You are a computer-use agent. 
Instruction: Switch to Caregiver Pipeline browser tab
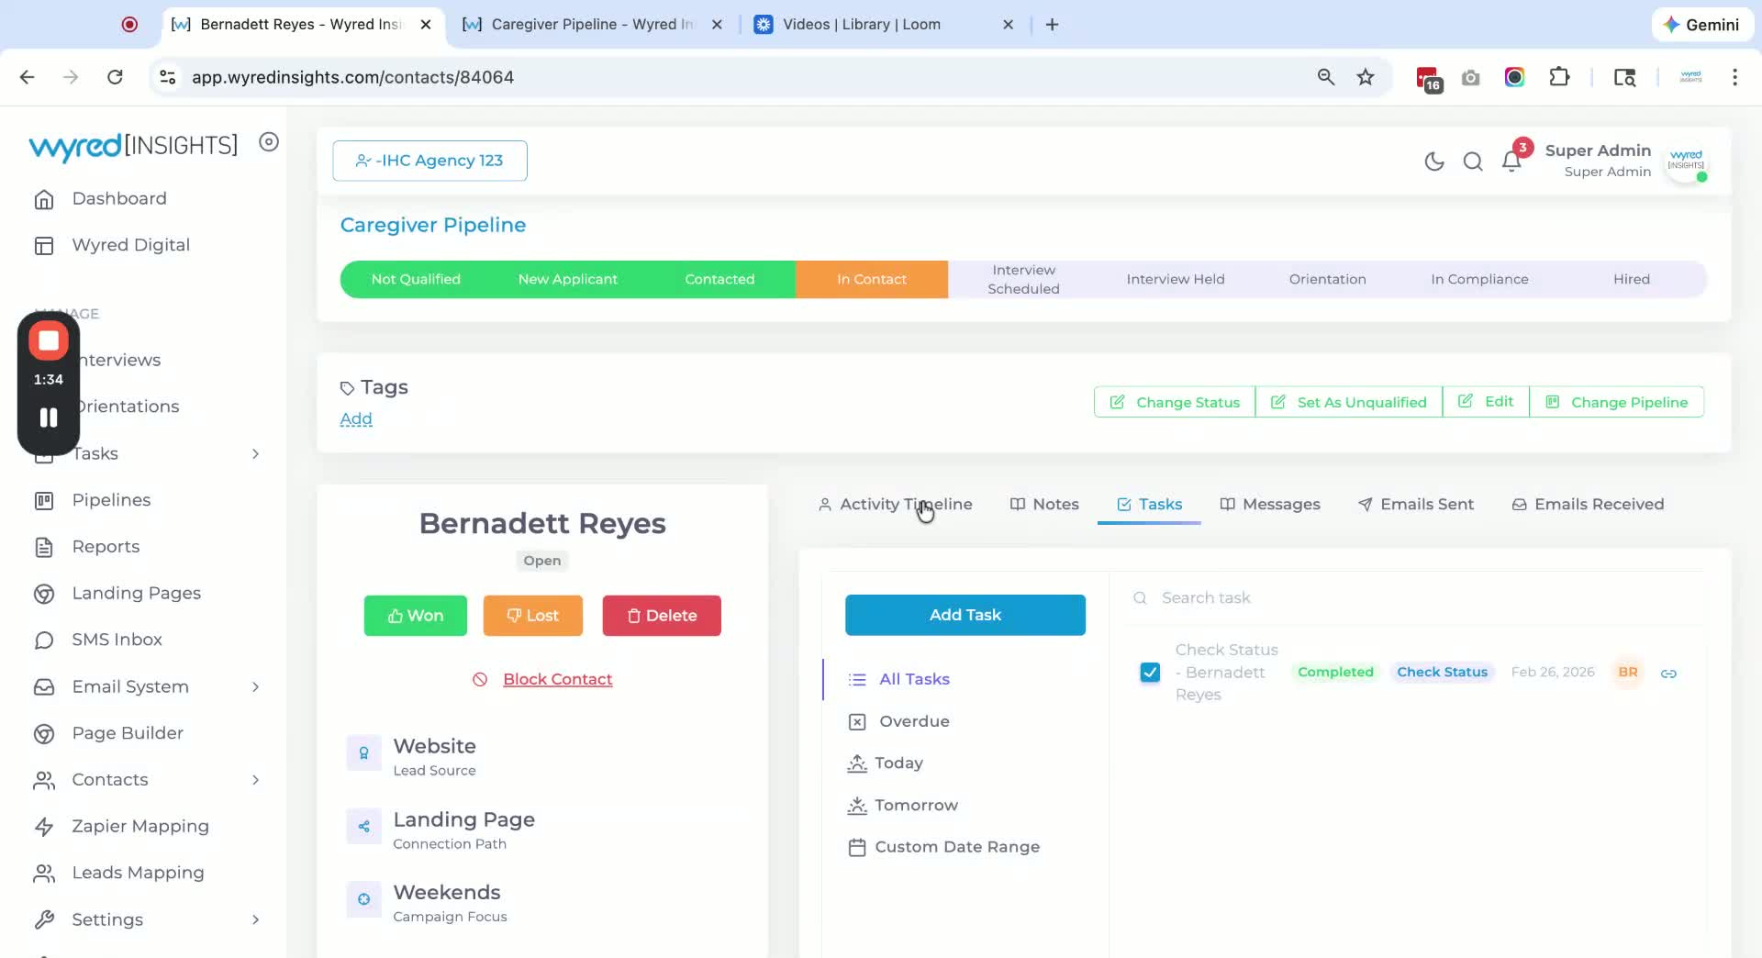[x=592, y=25]
